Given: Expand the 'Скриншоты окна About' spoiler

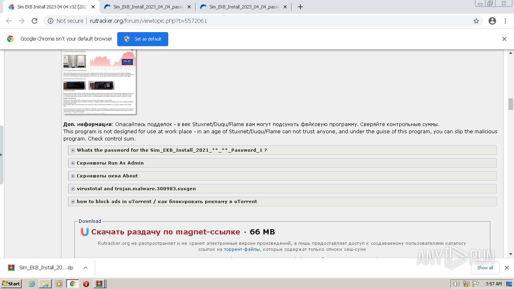Looking at the screenshot, I should coord(282,176).
